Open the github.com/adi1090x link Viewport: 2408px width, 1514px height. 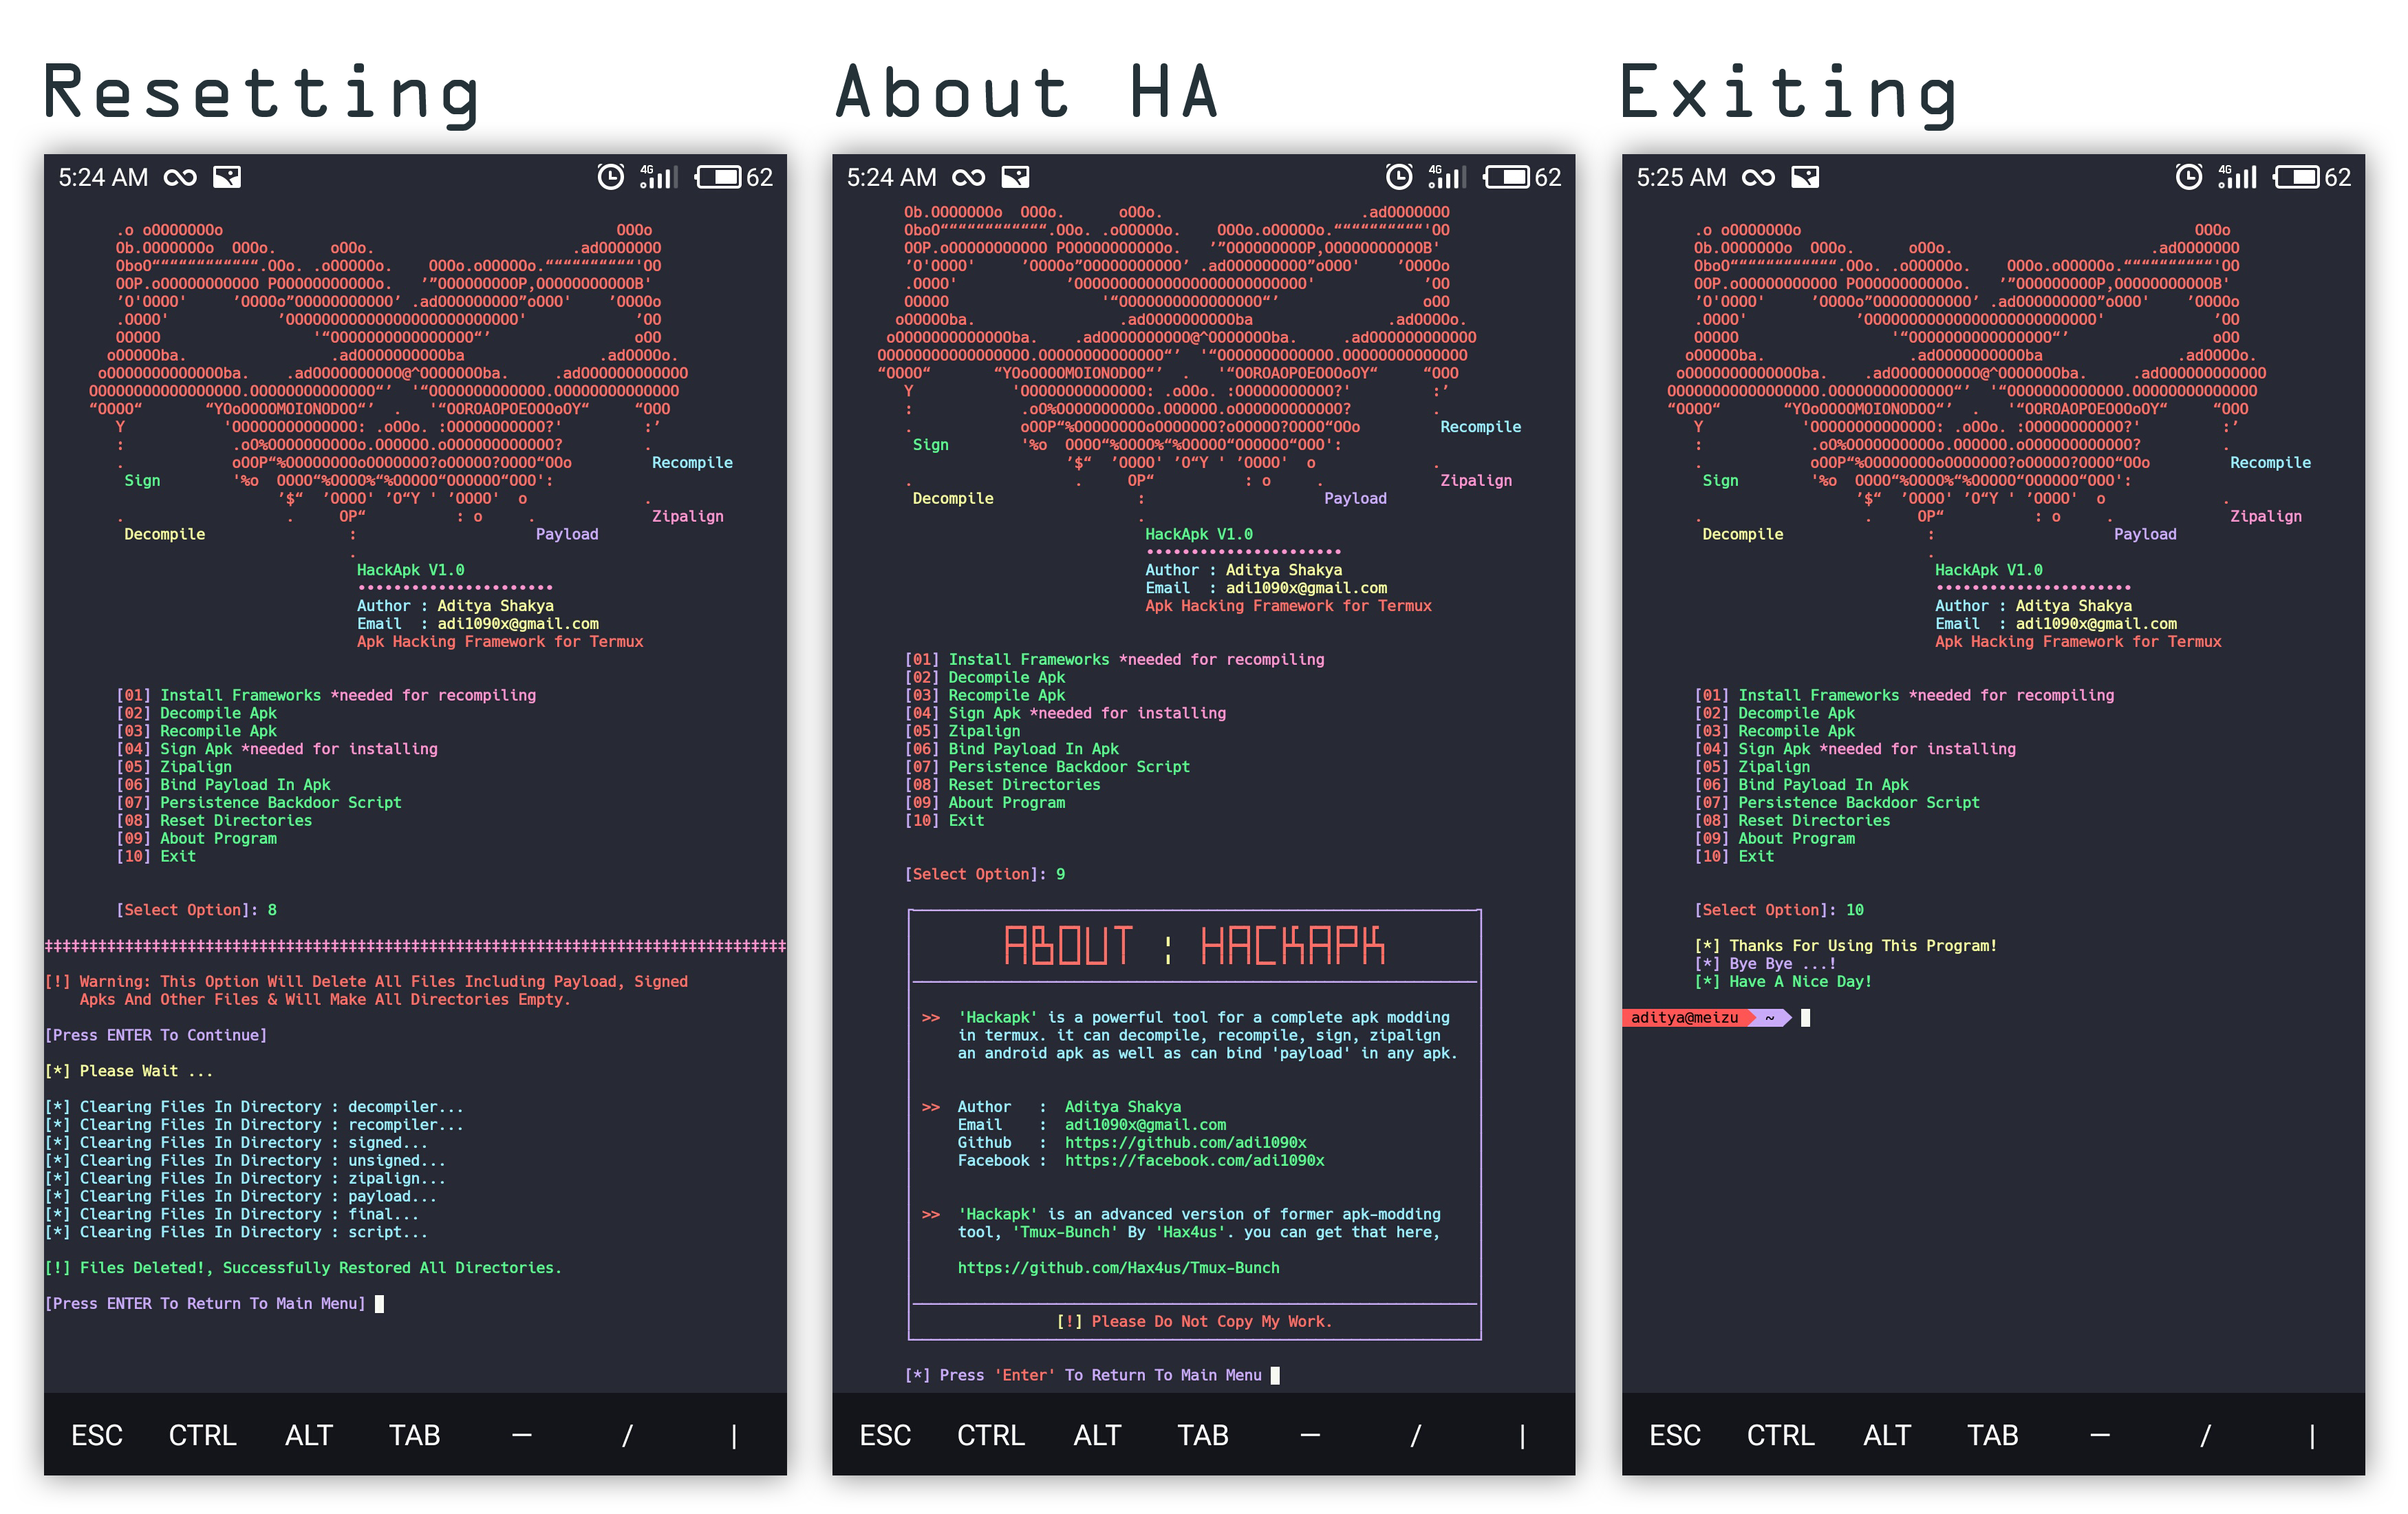pos(1185,1142)
